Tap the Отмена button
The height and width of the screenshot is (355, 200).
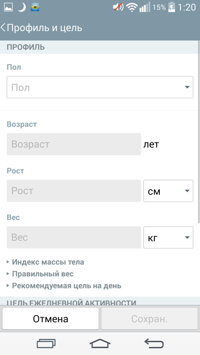[51, 319]
